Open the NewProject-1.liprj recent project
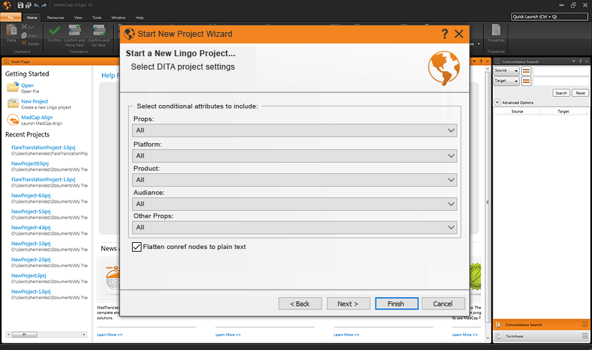 (31, 292)
